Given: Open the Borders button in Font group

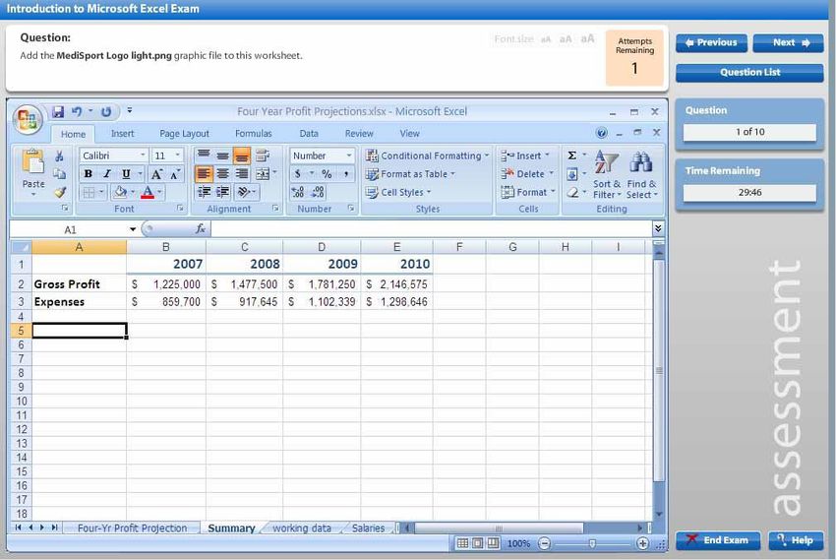Looking at the screenshot, I should pos(89,192).
